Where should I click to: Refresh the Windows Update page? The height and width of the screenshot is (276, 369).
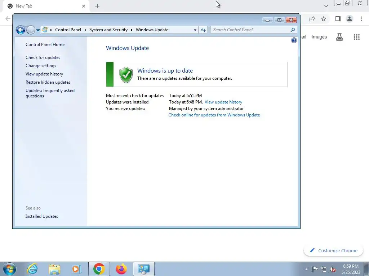tap(203, 30)
